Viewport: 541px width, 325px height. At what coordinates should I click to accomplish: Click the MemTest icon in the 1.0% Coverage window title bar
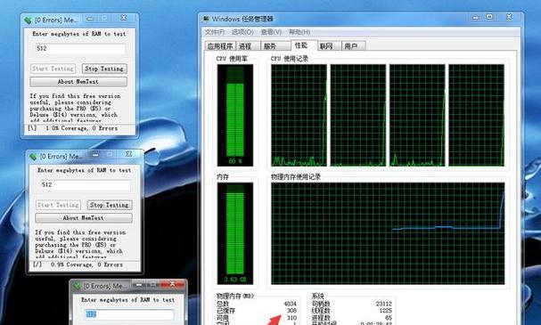tap(28, 20)
